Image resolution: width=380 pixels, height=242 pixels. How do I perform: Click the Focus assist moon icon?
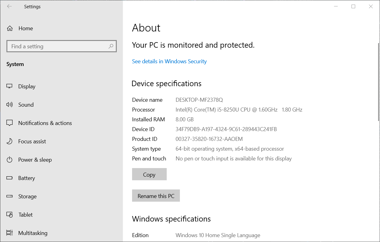9,141
